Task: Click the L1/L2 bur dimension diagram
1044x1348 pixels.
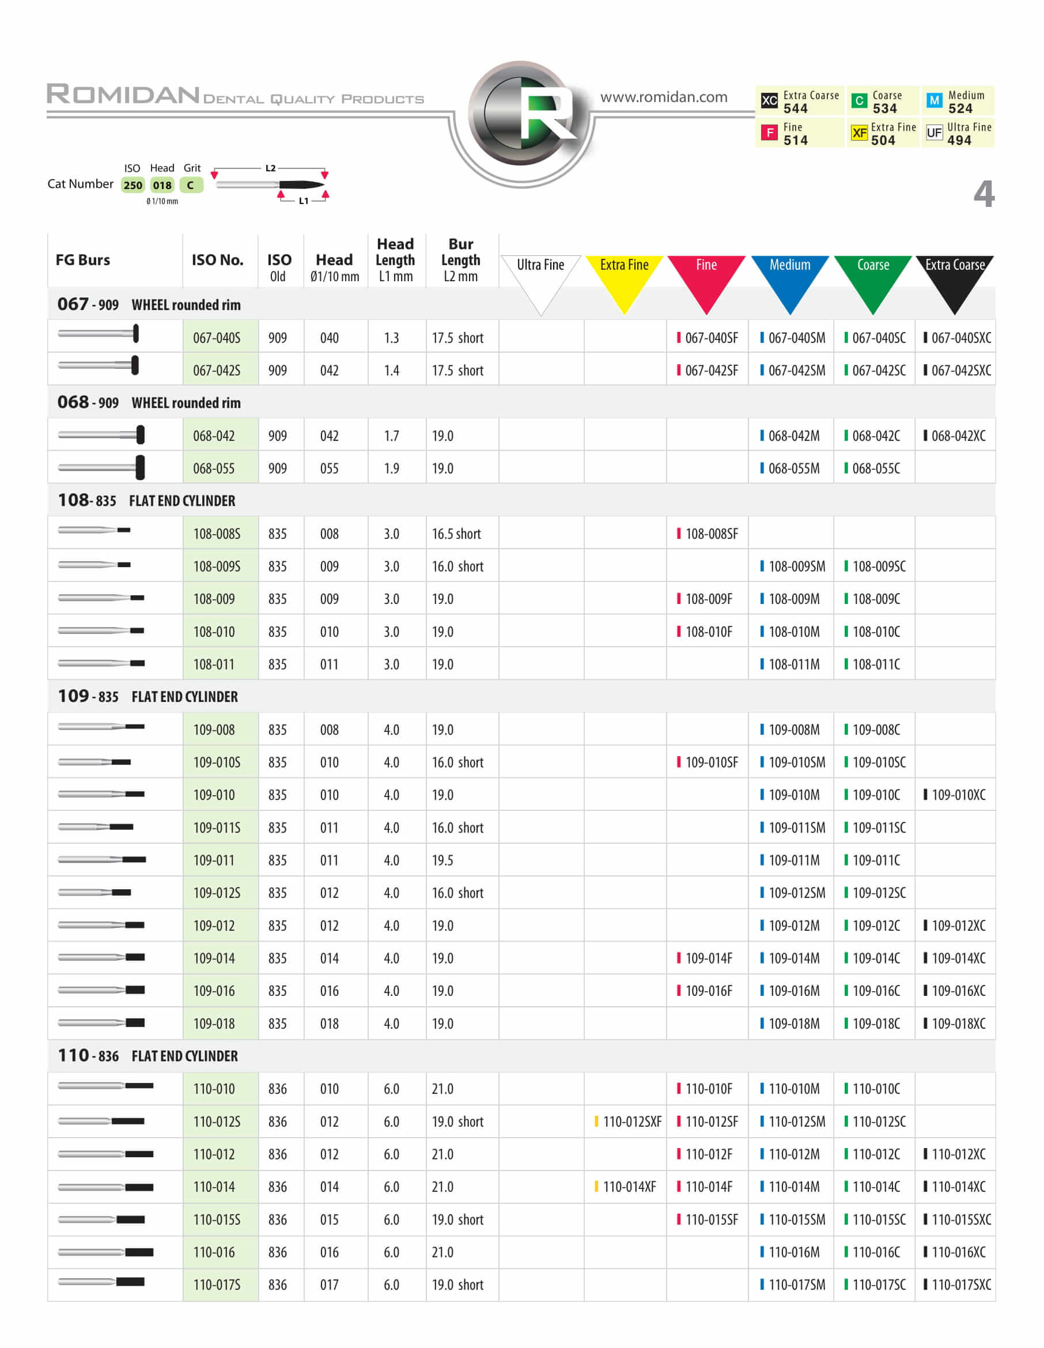Action: (270, 184)
